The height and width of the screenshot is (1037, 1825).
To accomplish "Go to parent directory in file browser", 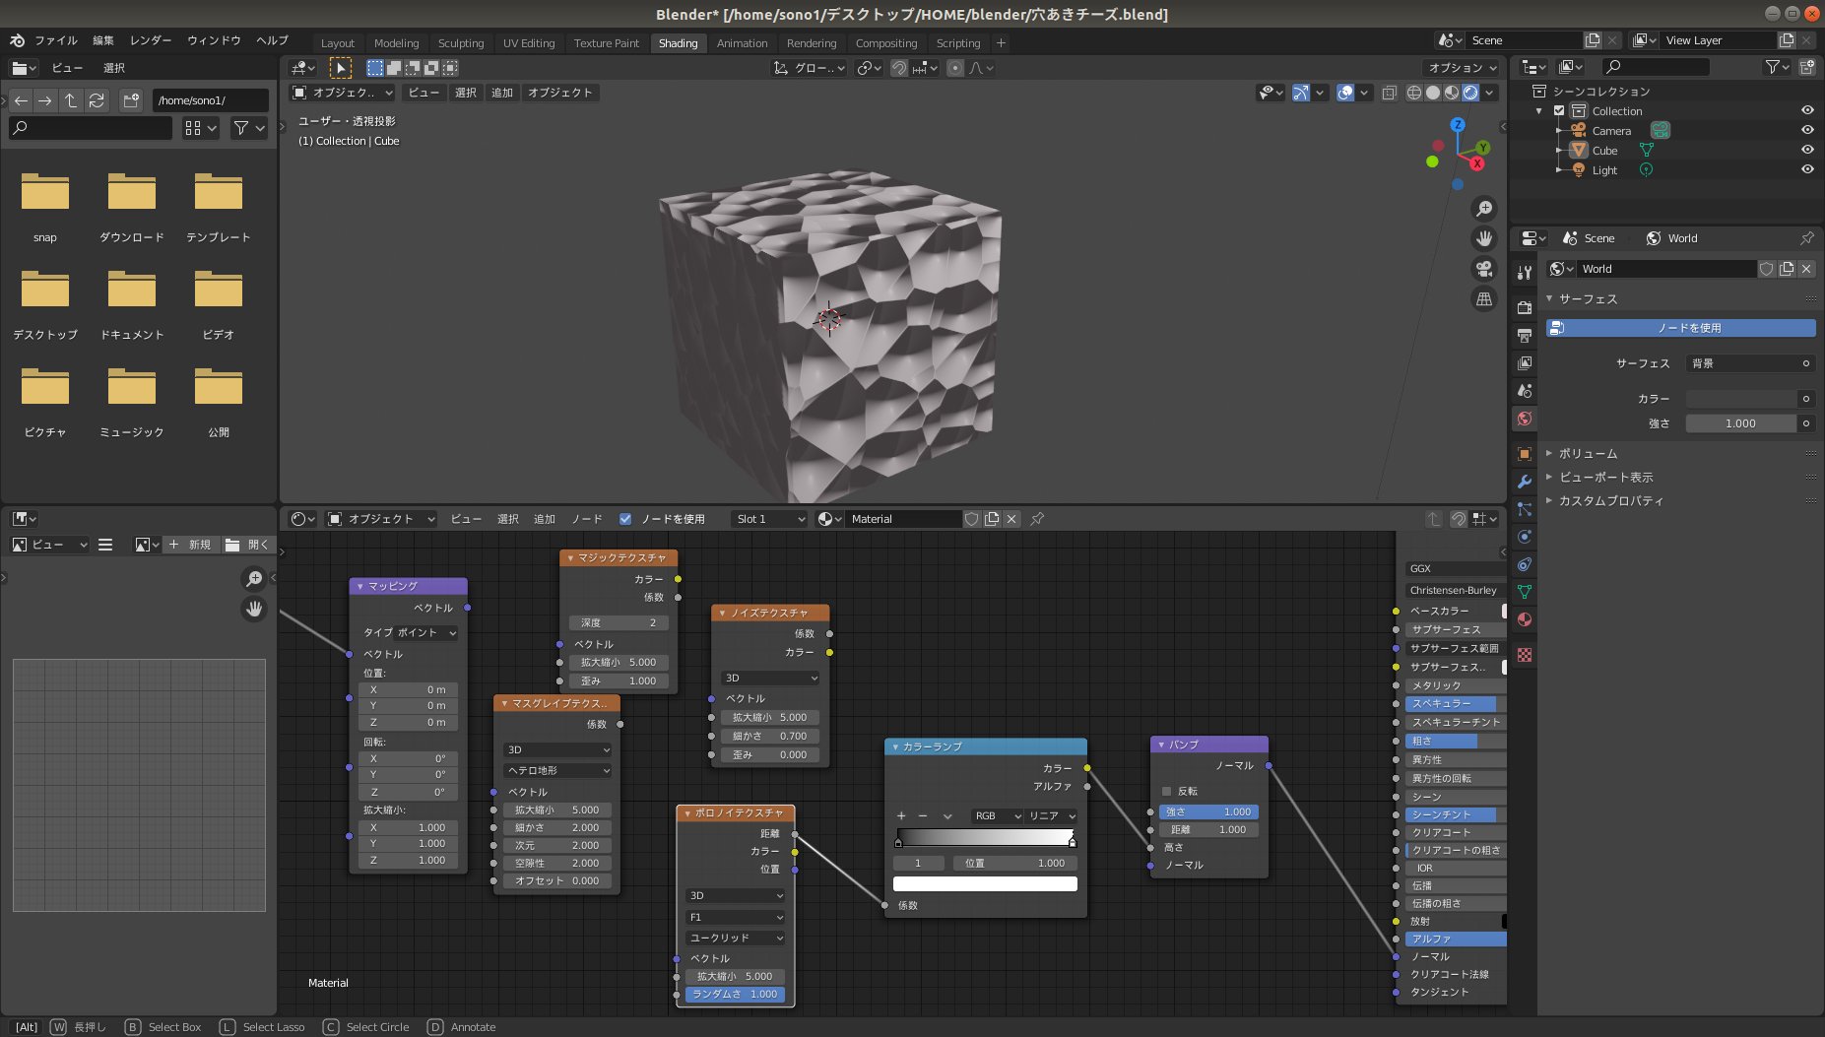I will [x=71, y=100].
